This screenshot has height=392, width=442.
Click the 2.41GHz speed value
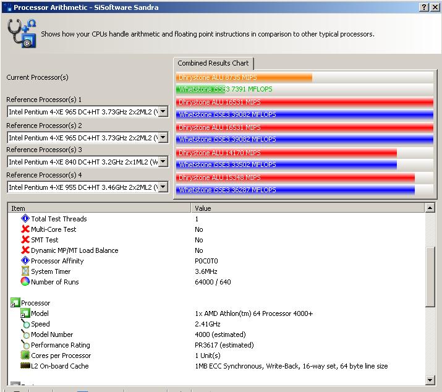point(208,324)
